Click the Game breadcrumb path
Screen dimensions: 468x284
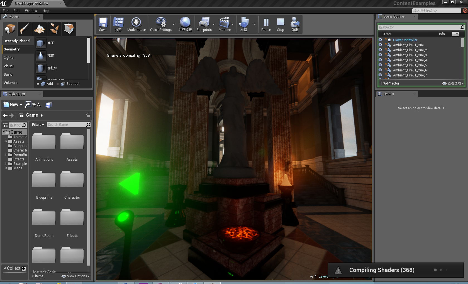coord(32,115)
